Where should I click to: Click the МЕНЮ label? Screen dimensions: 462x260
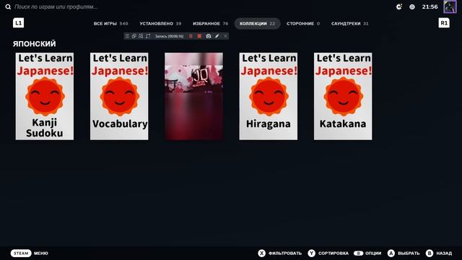click(41, 253)
